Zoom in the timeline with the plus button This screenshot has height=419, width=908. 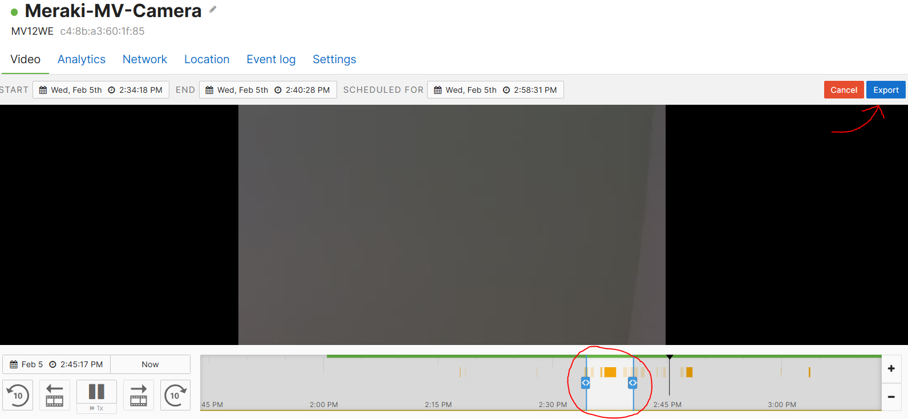tap(891, 369)
